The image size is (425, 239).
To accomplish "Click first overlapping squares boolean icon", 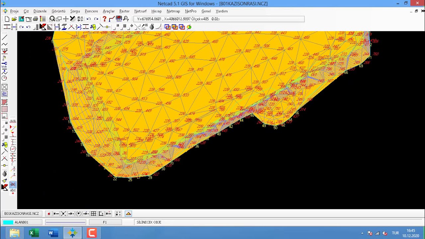I will (x=167, y=27).
